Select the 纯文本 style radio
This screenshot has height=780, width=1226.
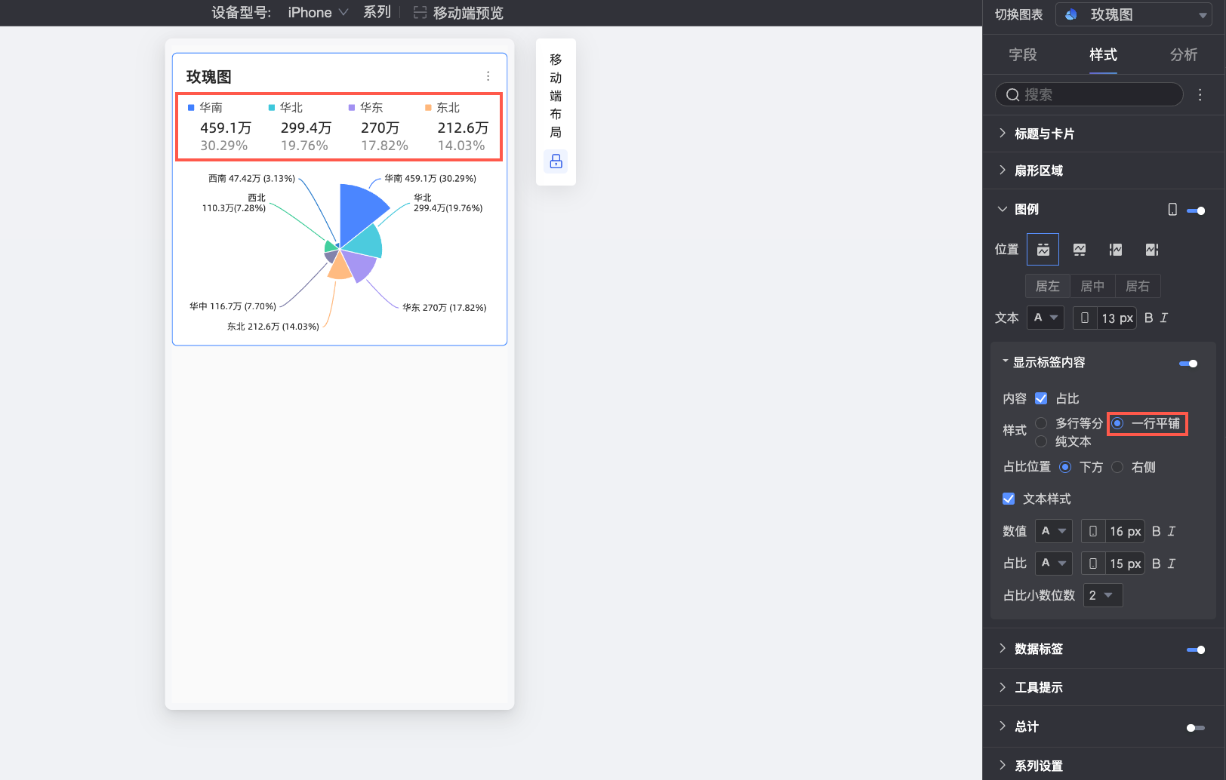coord(1041,441)
